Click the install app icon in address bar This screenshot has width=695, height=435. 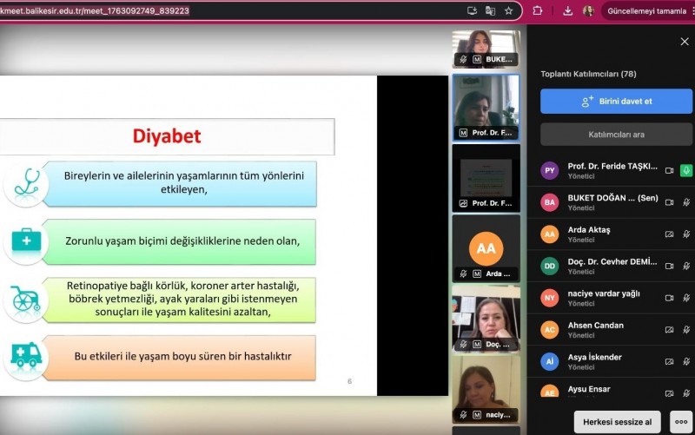472,10
